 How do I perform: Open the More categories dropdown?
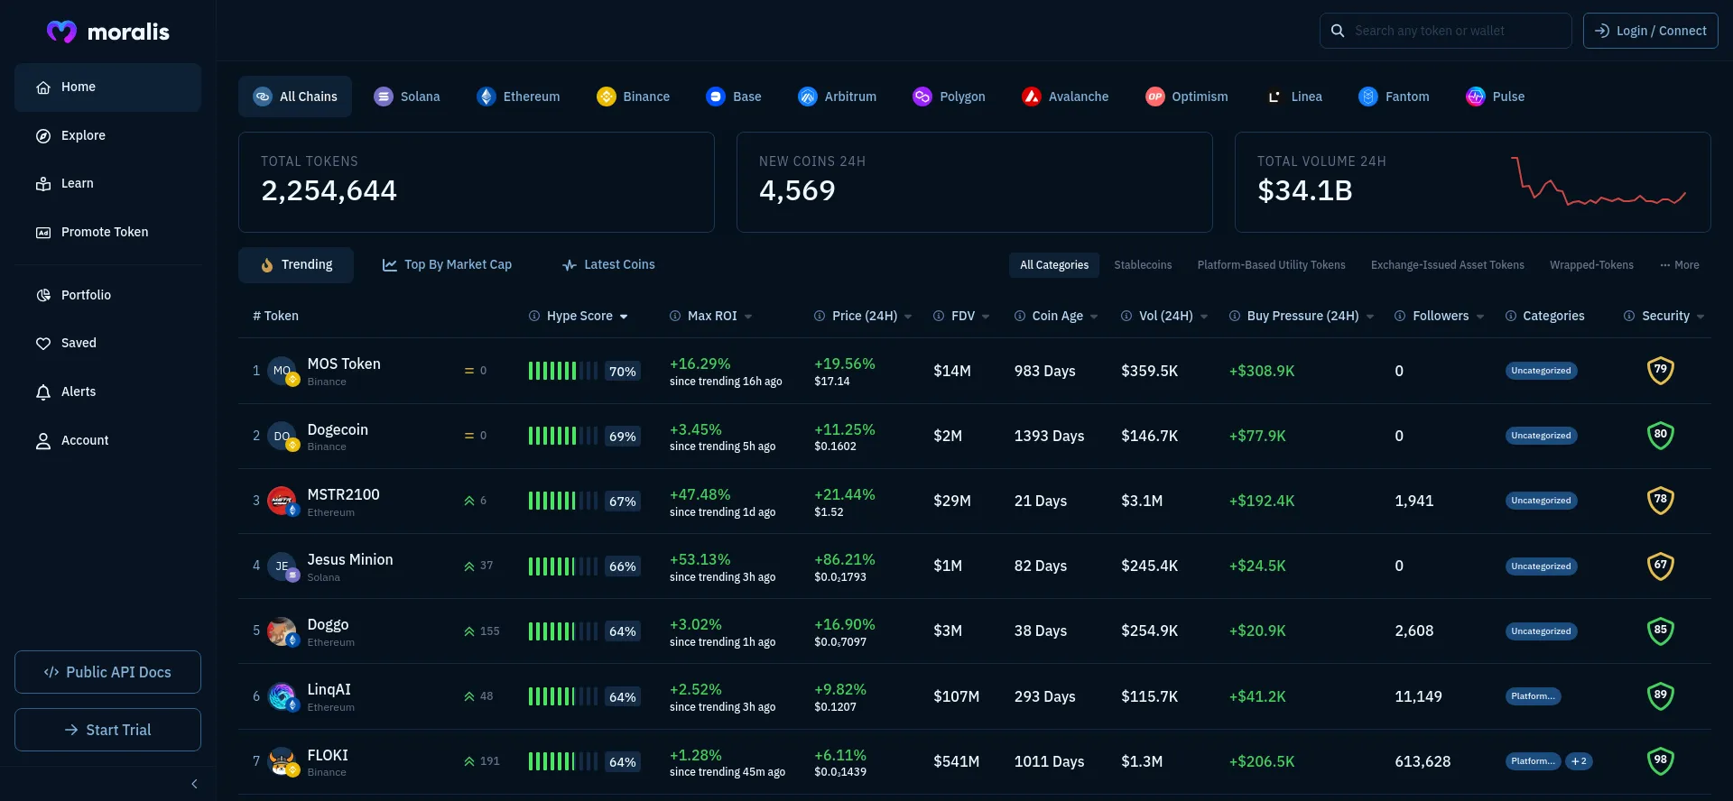[x=1679, y=265]
